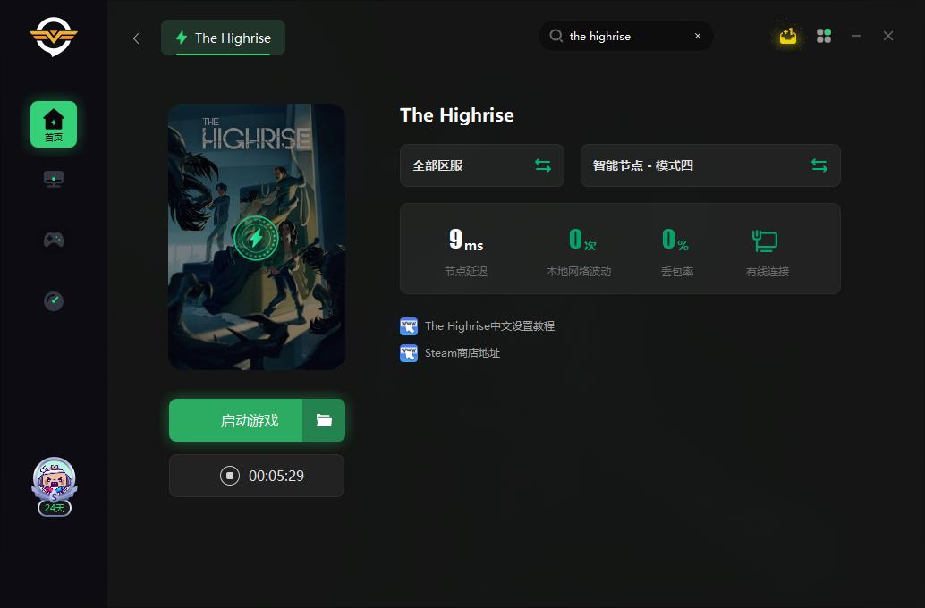Open the folder icon beside 启动游戏
This screenshot has width=925, height=608.
click(x=324, y=420)
